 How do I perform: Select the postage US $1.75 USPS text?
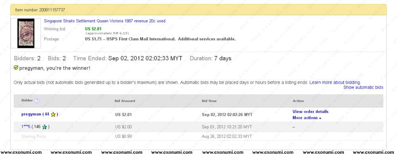(160, 39)
